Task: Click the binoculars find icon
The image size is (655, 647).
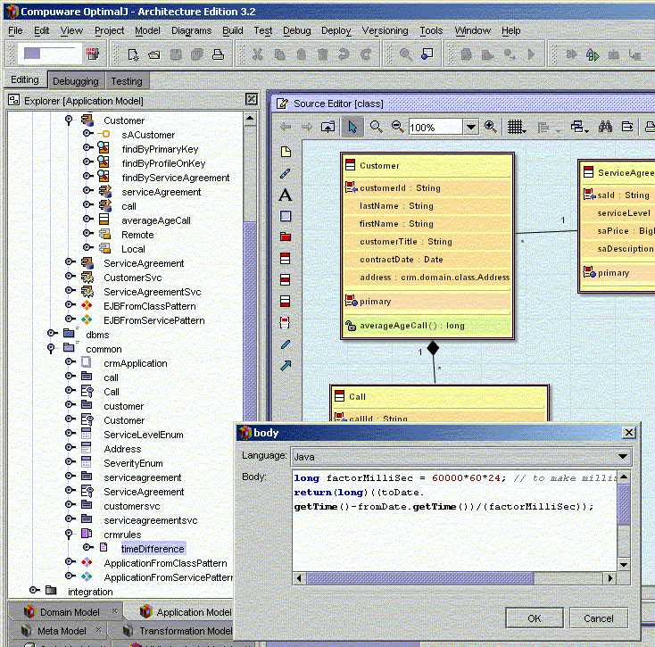Action: pyautogui.click(x=605, y=126)
